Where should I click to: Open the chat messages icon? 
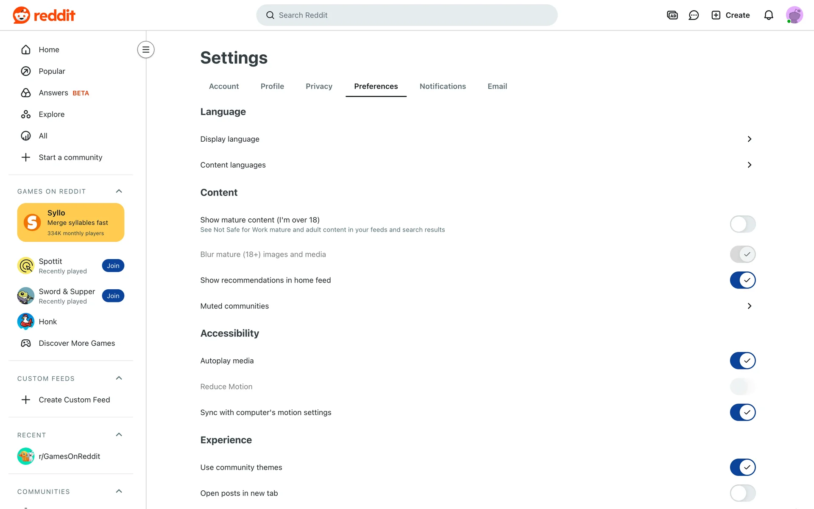[694, 15]
